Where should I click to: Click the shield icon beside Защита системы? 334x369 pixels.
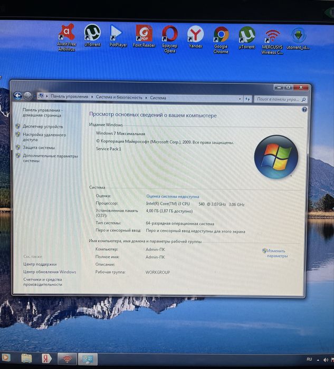coord(18,147)
